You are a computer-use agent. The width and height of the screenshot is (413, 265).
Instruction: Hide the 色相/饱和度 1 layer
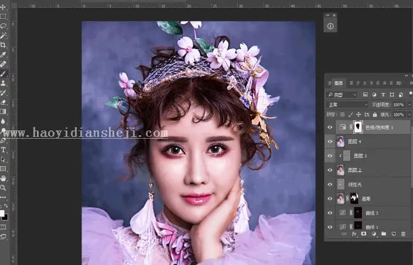pos(330,128)
